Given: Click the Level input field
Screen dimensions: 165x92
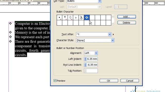Looking at the screenshot, I should [x=122, y=7].
